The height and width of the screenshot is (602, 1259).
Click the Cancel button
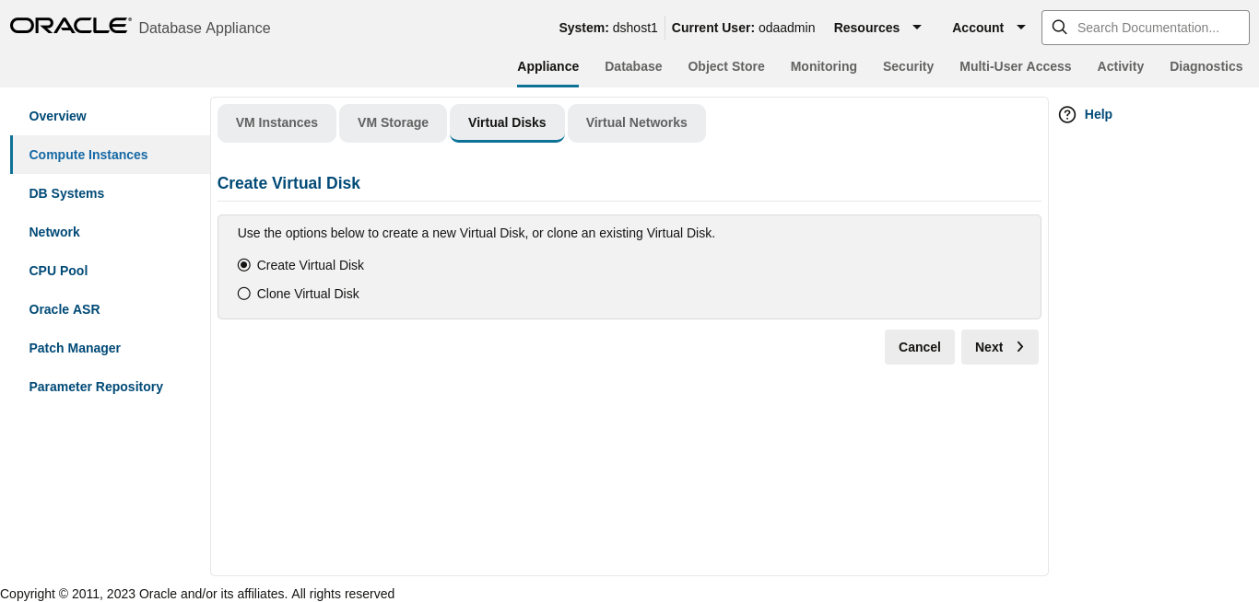(919, 347)
